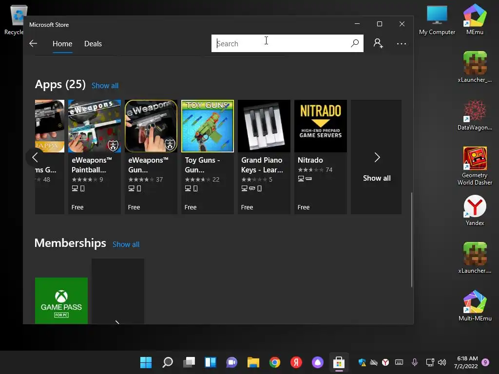
Task: Open the three-dot more options menu
Action: pos(402,43)
